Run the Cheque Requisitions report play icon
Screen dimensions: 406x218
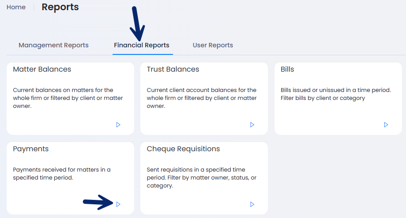(252, 204)
